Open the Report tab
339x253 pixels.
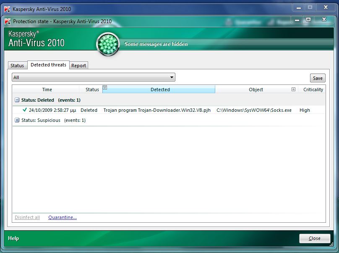pos(79,66)
